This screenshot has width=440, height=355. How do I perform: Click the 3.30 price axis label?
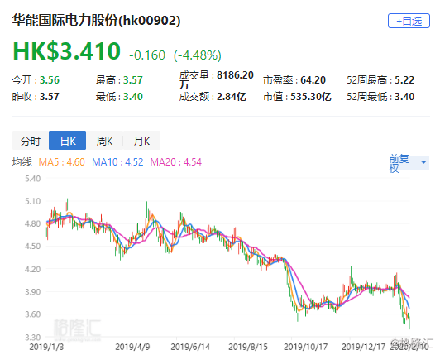[33, 337]
